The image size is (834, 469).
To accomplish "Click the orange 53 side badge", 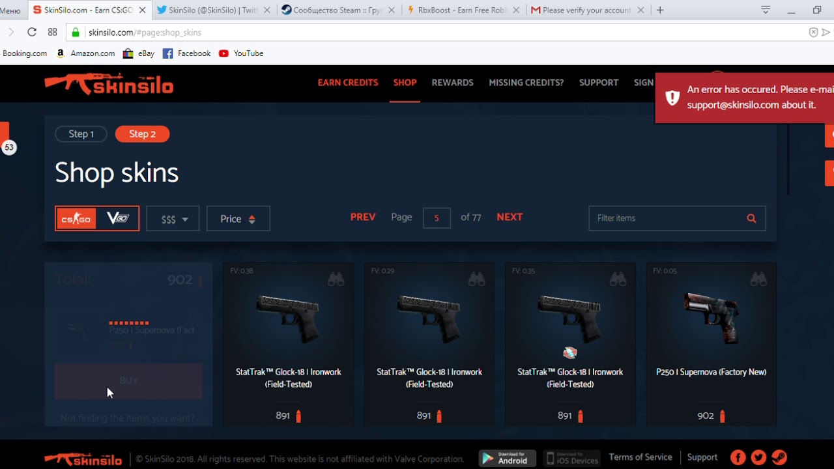I will pyautogui.click(x=8, y=148).
